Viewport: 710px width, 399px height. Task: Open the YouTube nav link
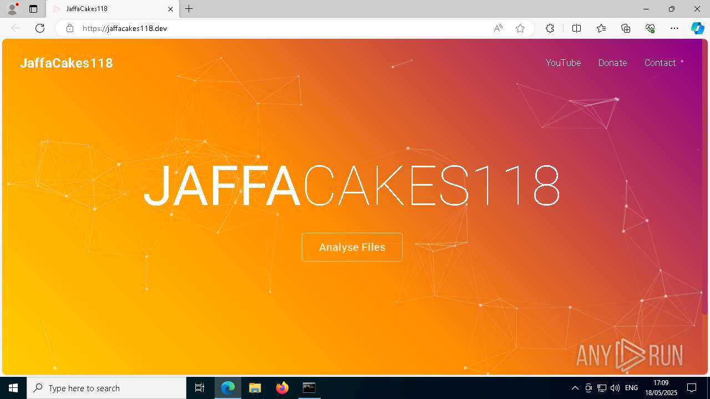pyautogui.click(x=563, y=63)
